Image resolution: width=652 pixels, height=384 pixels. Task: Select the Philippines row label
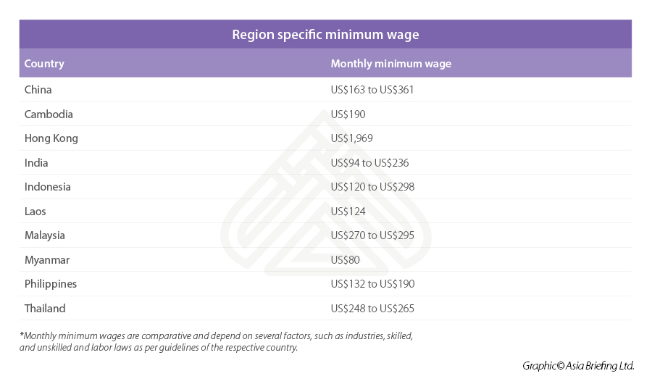click(x=50, y=284)
